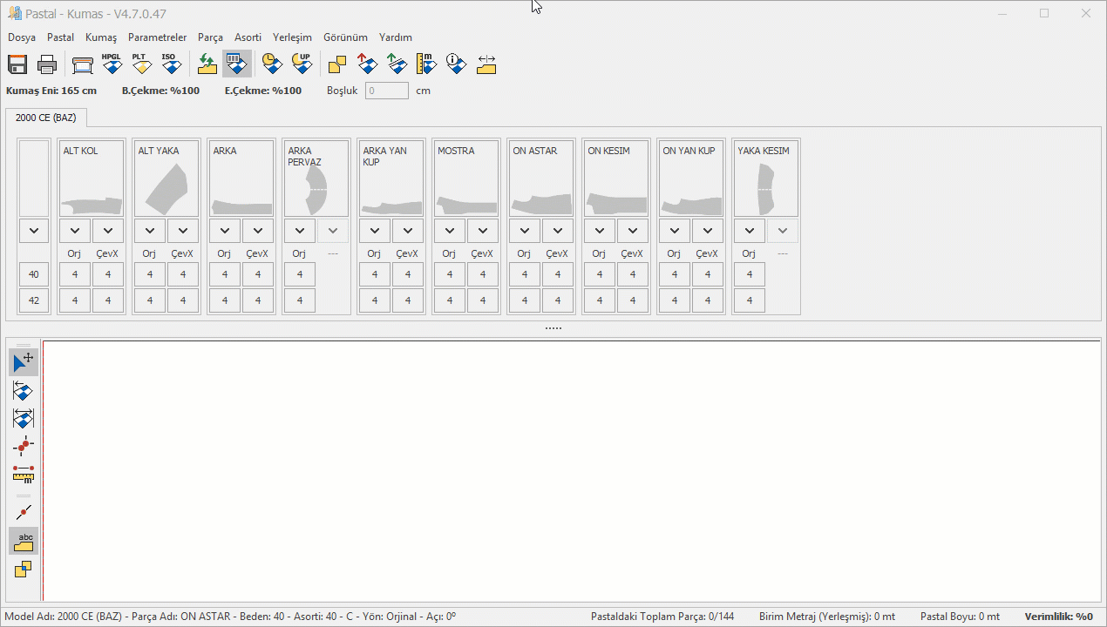1107x627 pixels.
Task: Click the size 42 row button
Action: point(34,300)
